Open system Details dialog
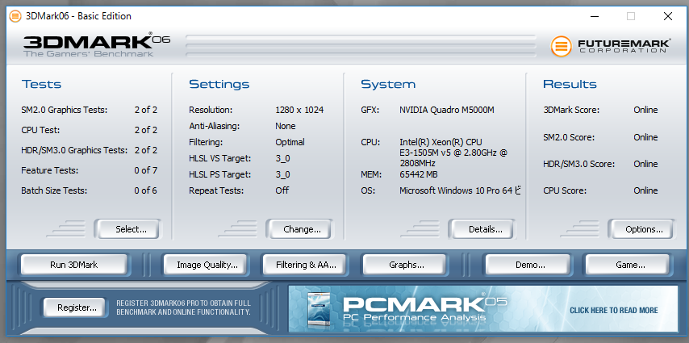This screenshot has height=343, width=689. (x=482, y=229)
